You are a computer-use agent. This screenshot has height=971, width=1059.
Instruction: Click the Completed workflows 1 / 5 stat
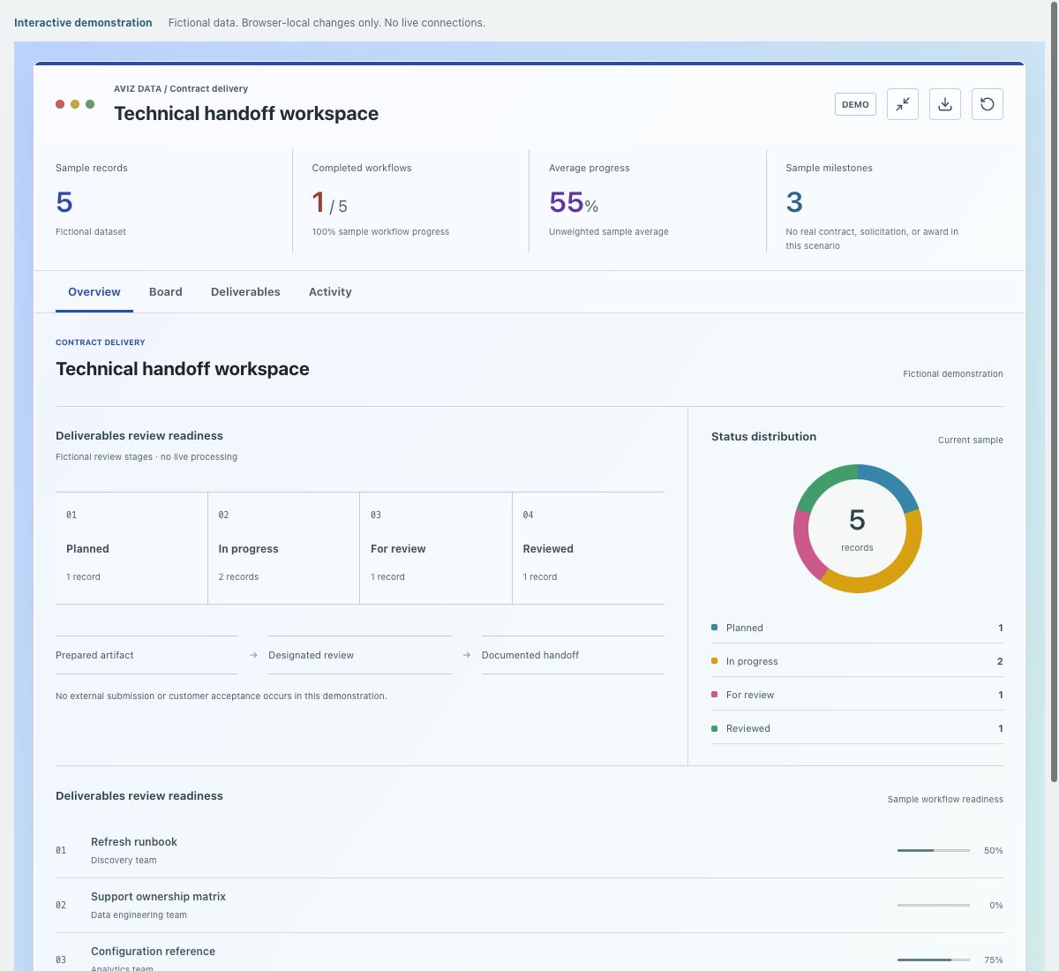[410, 200]
